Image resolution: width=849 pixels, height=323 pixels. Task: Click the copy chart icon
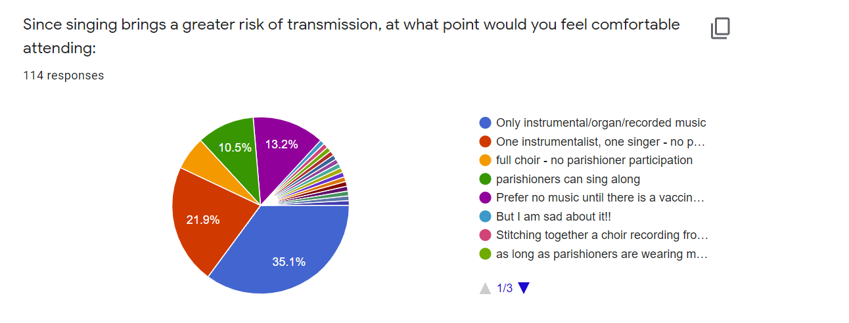pos(720,28)
